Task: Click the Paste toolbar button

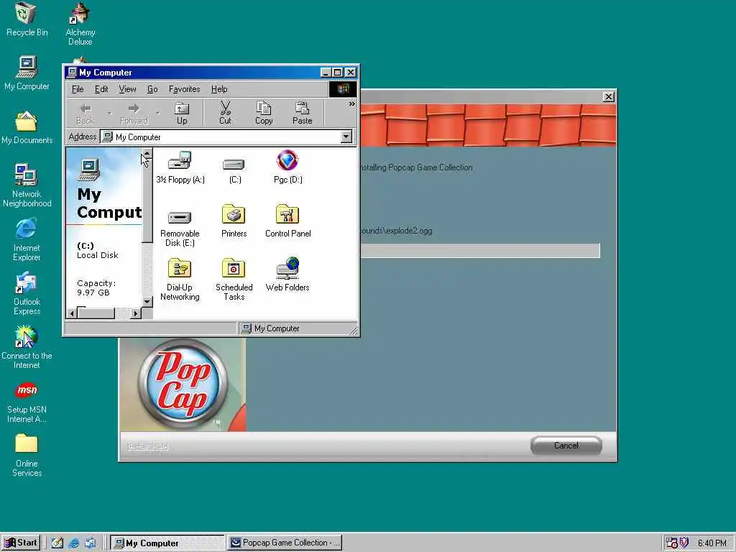Action: coord(303,114)
